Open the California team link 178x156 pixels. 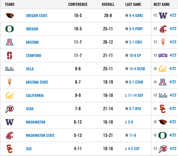click(35, 95)
